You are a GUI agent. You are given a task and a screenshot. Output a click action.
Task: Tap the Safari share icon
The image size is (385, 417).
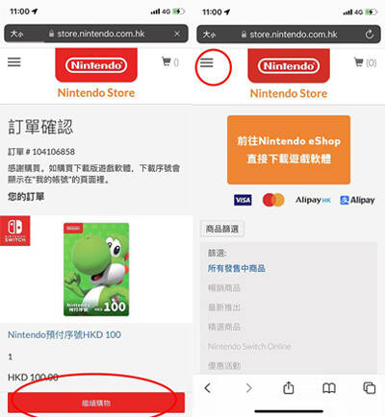(289, 388)
